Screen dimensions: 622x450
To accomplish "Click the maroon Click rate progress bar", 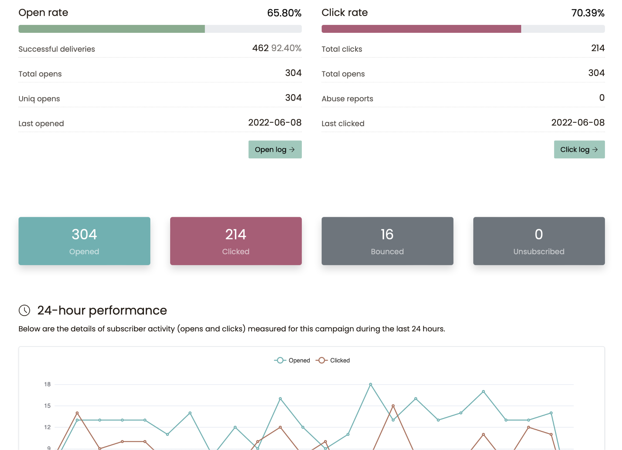I will pos(421,29).
